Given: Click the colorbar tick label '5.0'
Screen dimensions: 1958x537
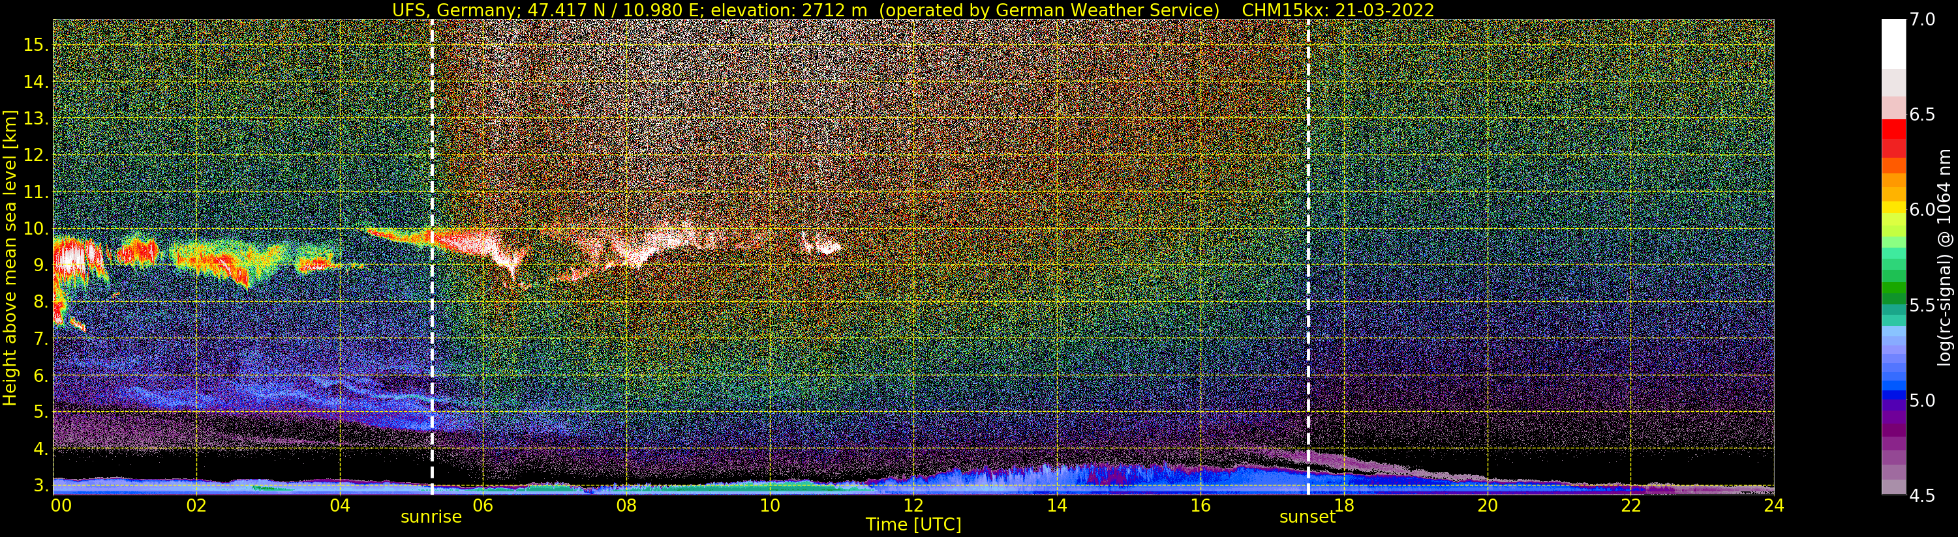Looking at the screenshot, I should 1923,400.
